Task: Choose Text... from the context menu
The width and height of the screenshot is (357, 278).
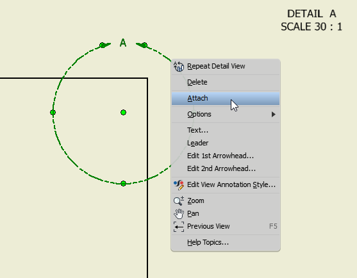Action: pos(226,130)
